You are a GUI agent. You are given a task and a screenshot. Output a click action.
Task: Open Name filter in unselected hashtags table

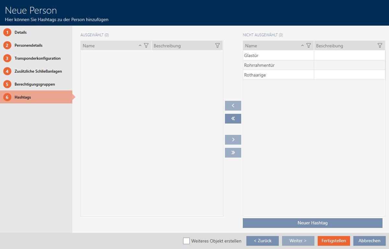click(x=309, y=46)
